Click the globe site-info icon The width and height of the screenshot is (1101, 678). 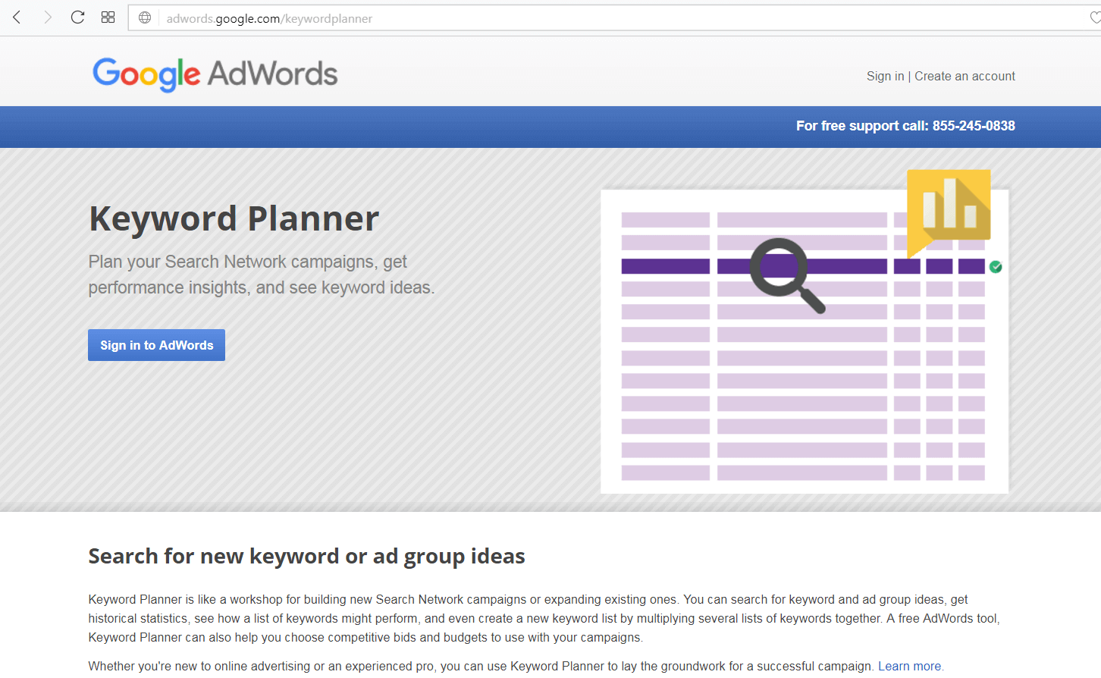click(145, 17)
